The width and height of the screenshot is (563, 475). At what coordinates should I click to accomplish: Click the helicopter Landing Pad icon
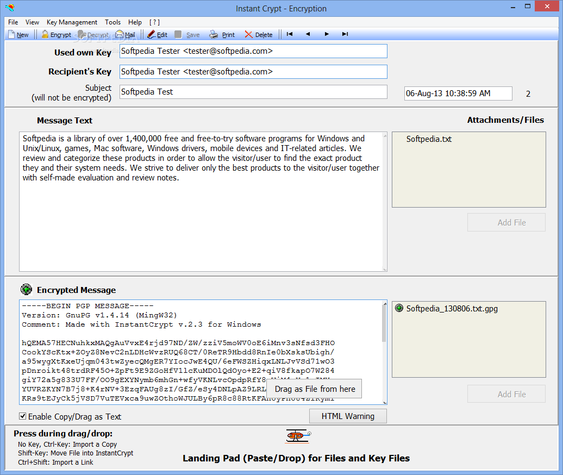pyautogui.click(x=298, y=436)
